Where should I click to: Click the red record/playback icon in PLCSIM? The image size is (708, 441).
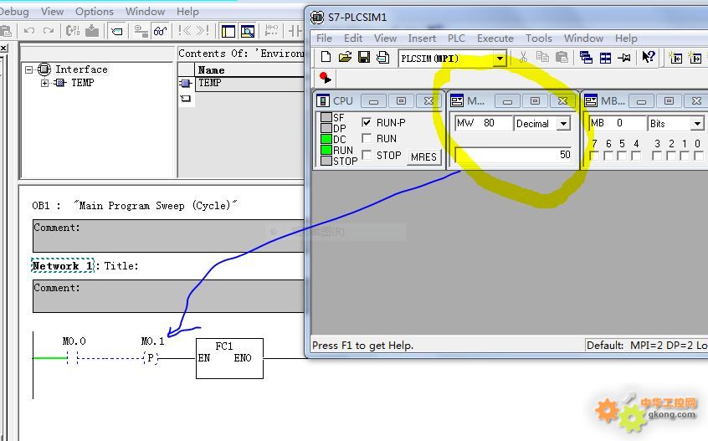[x=325, y=77]
